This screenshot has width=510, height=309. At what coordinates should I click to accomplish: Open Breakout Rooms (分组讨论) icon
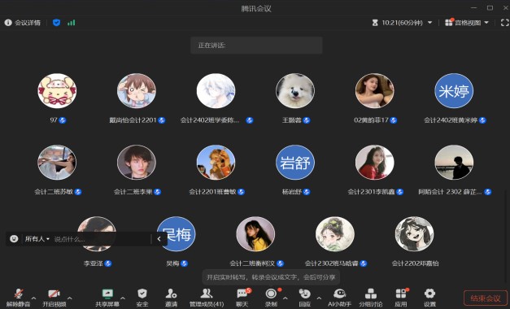(371, 297)
